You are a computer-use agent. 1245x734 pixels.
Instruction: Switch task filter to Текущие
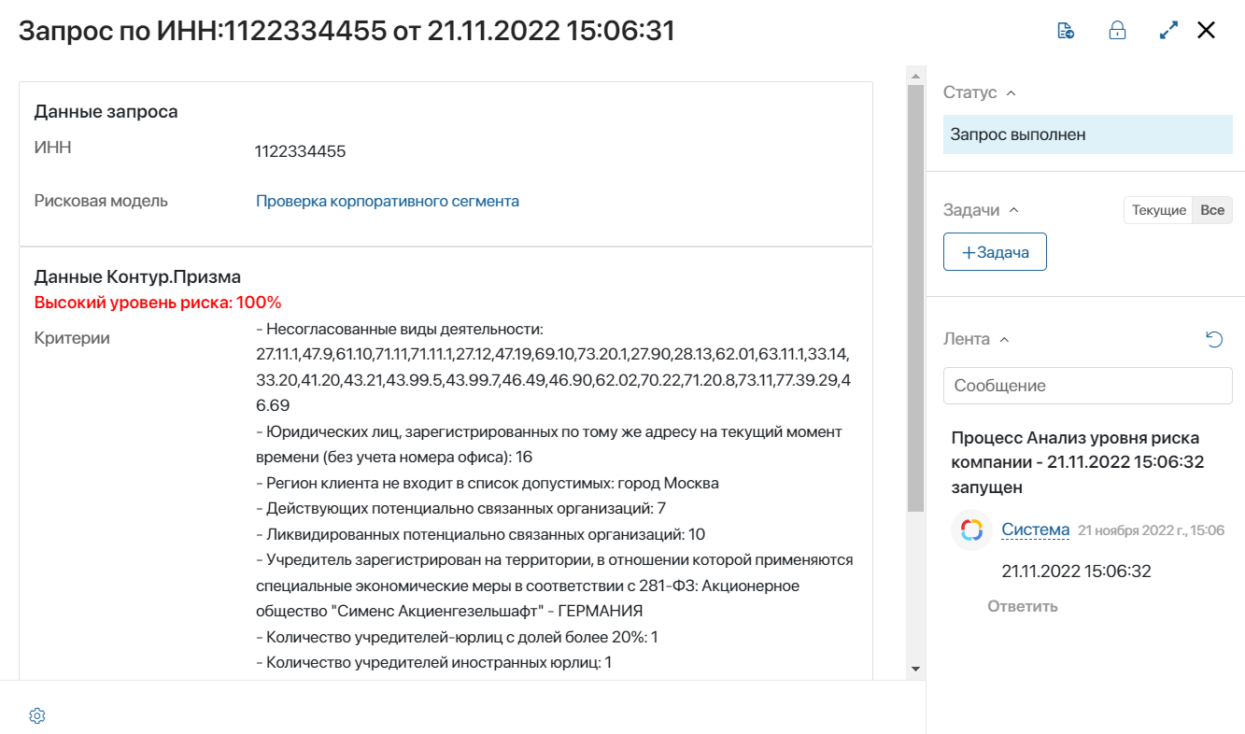(1158, 210)
